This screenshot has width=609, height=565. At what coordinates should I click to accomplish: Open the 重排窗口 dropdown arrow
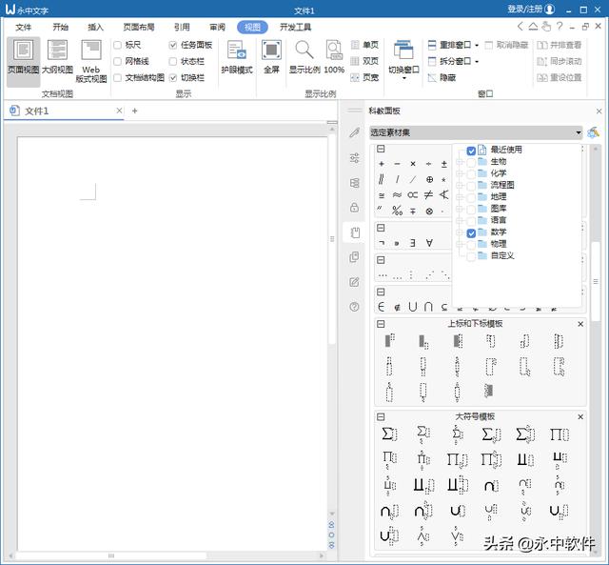tap(477, 45)
